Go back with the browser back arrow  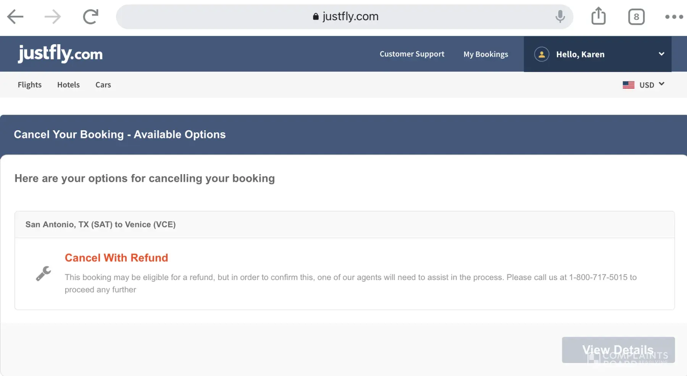coord(15,17)
